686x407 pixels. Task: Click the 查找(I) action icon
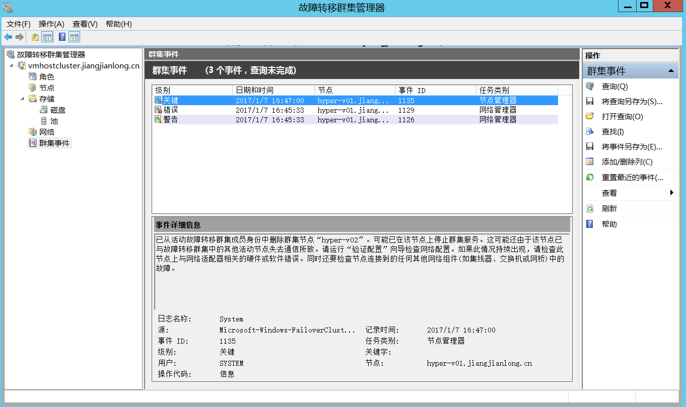click(590, 131)
